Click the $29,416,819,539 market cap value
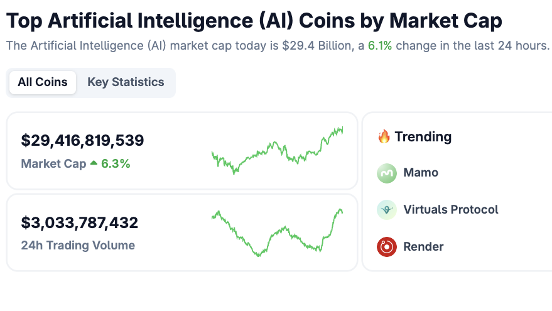Screen dimensions: 552x311 tap(82, 140)
